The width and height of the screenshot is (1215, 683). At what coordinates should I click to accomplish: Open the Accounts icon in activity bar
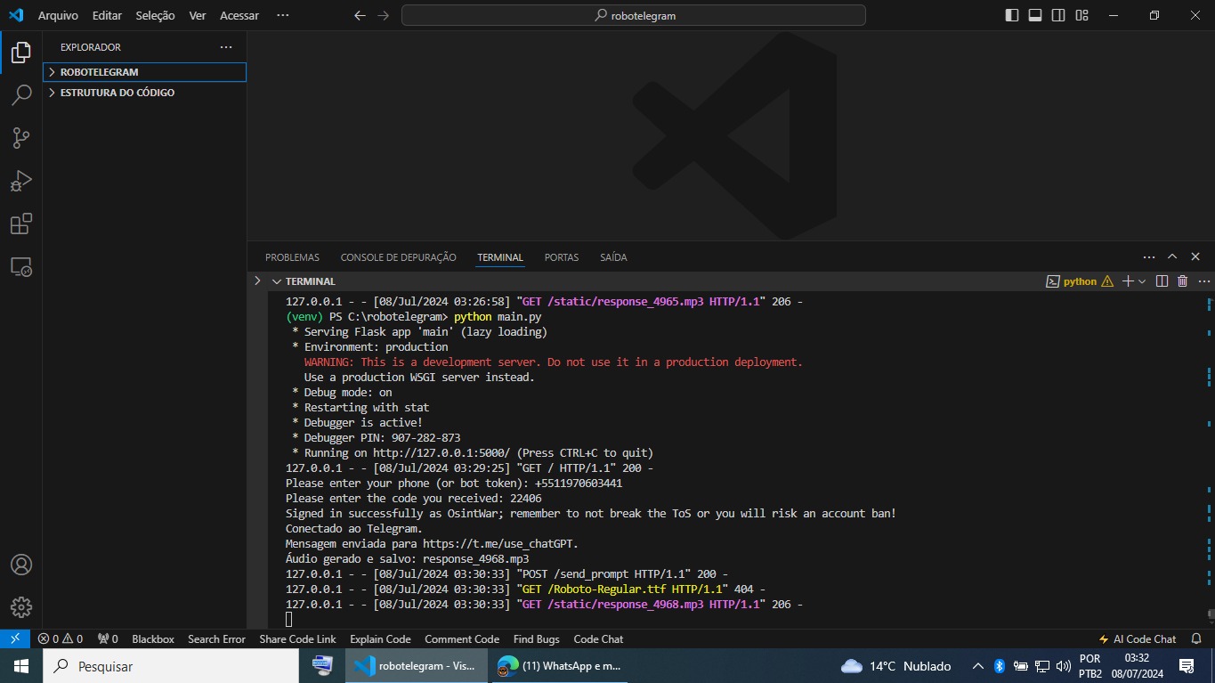point(21,565)
